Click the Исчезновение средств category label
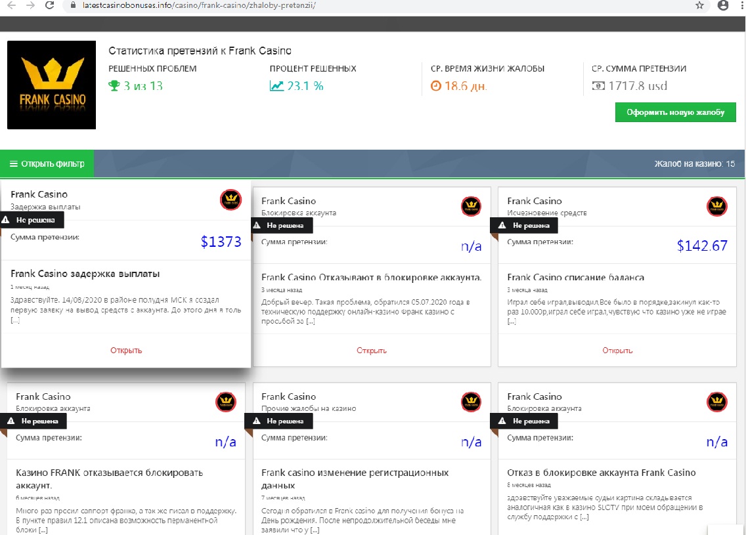746x535 pixels. (x=547, y=213)
